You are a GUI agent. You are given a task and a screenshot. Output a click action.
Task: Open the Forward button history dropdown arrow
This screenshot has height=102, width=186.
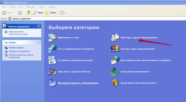pos(24,13)
